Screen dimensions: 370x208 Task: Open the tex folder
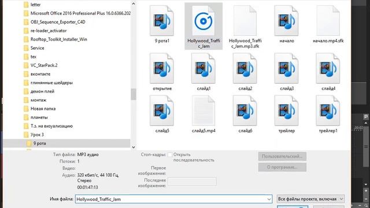click(30, 57)
